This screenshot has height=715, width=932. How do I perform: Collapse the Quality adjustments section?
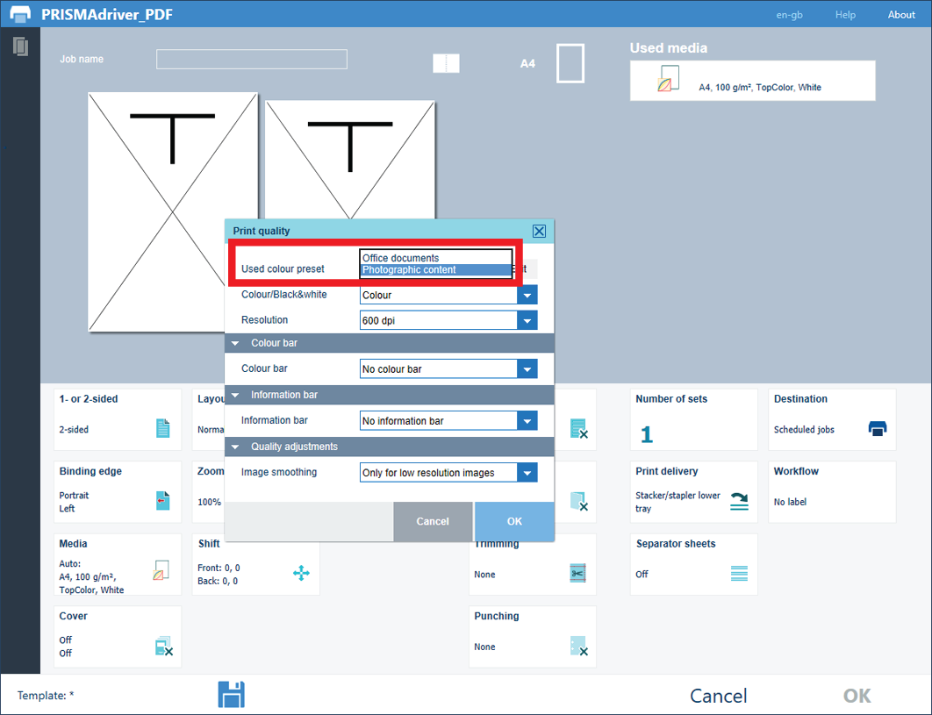tap(235, 447)
